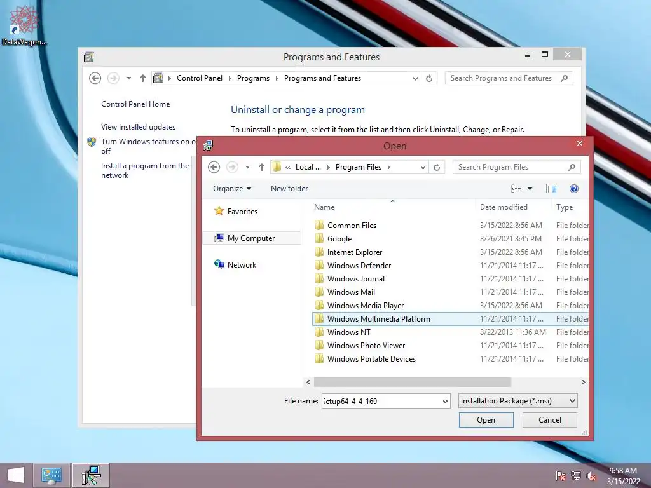
Task: Open the Control Panel Home link
Action: click(135, 104)
